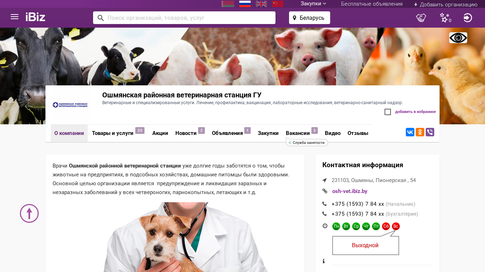This screenshot has width=485, height=272.
Task: Select the Sunday 'Вс' day indicator
Action: point(396,226)
